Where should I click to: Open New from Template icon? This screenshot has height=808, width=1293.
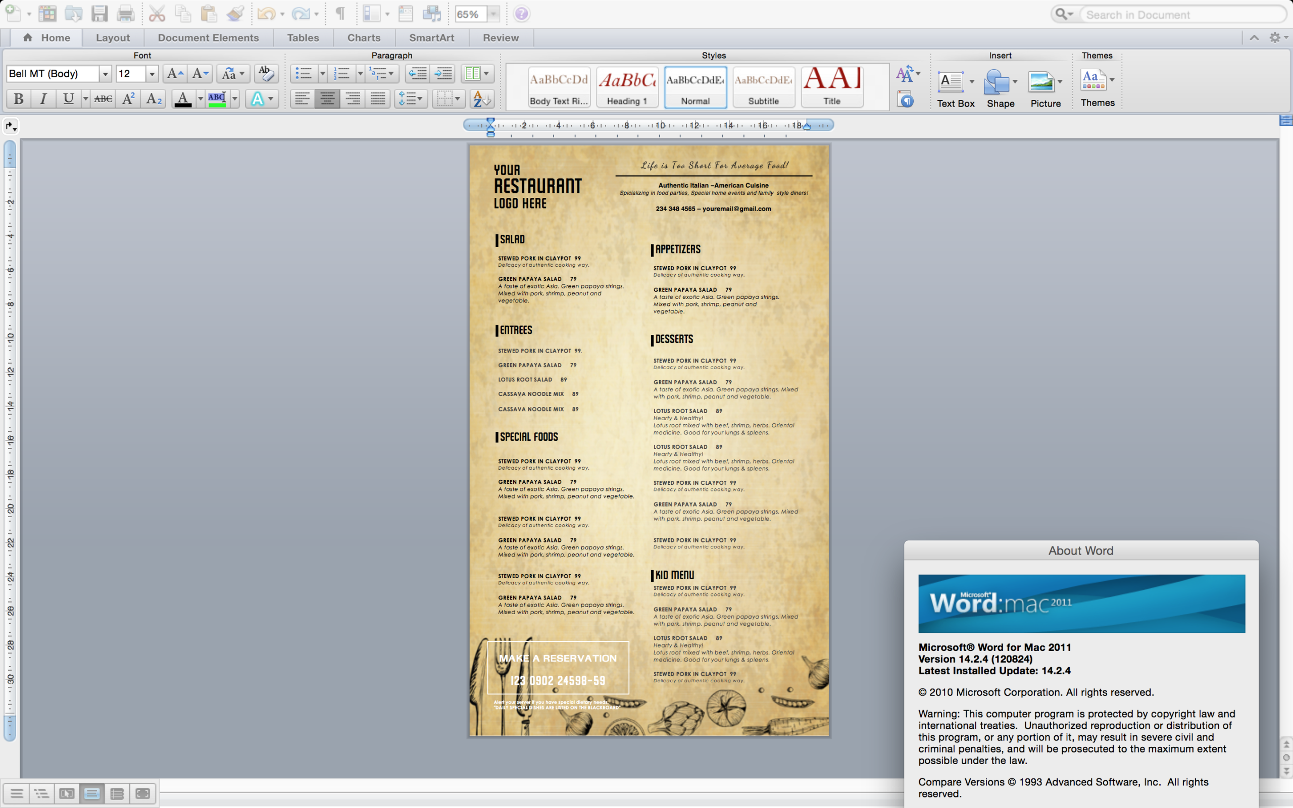pyautogui.click(x=47, y=14)
